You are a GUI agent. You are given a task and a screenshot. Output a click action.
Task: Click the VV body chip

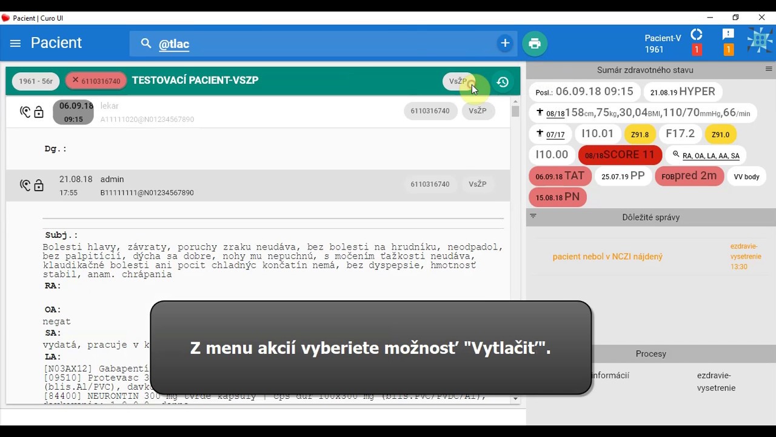tap(746, 177)
